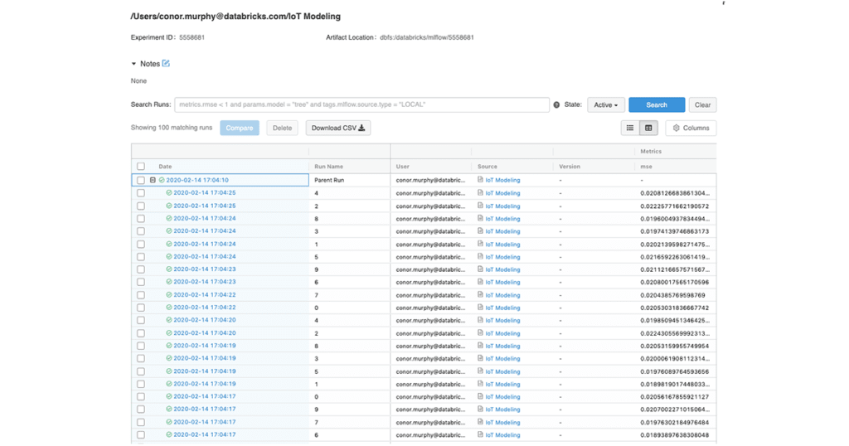The image size is (849, 446).
Task: Sort by the Date column header
Action: tap(166, 167)
